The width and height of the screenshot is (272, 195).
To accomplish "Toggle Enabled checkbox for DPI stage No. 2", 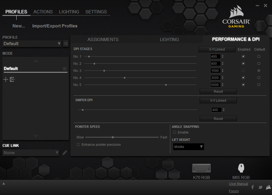I will [x=243, y=63].
